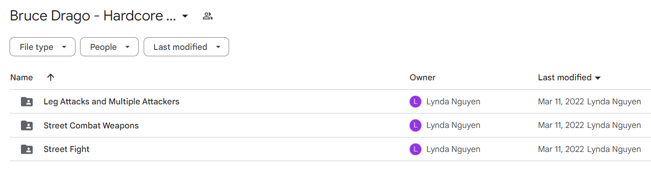Click Lynda Nguyen avatar in Street Fight row

tap(416, 149)
